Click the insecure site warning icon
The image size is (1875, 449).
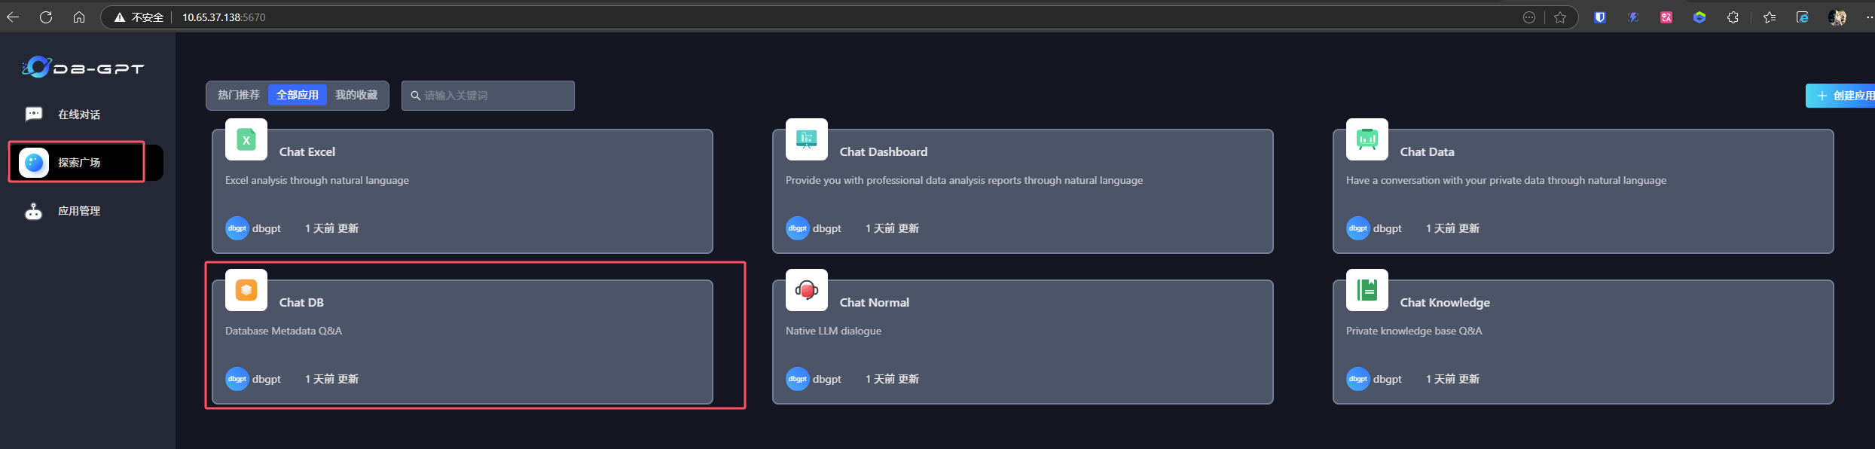point(119,17)
